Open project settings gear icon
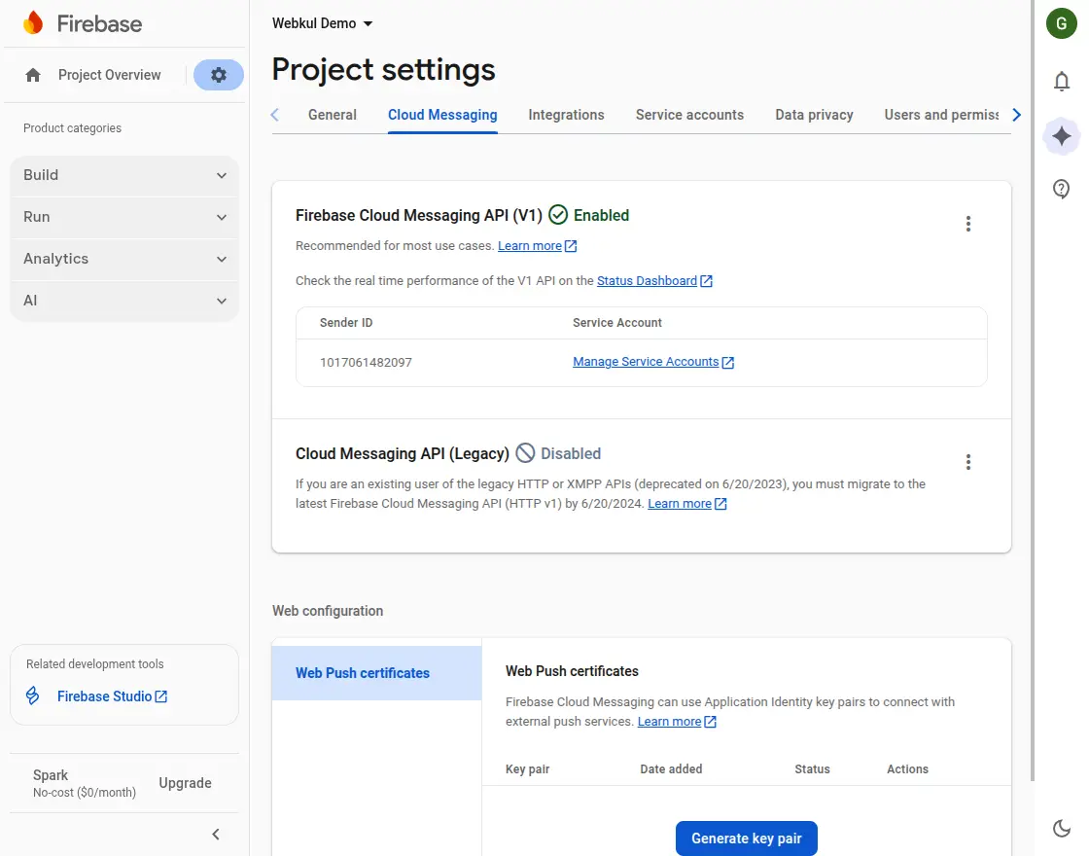This screenshot has width=1089, height=856. click(x=219, y=75)
